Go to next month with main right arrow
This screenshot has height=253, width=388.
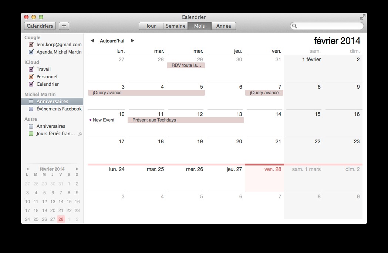[x=132, y=41]
